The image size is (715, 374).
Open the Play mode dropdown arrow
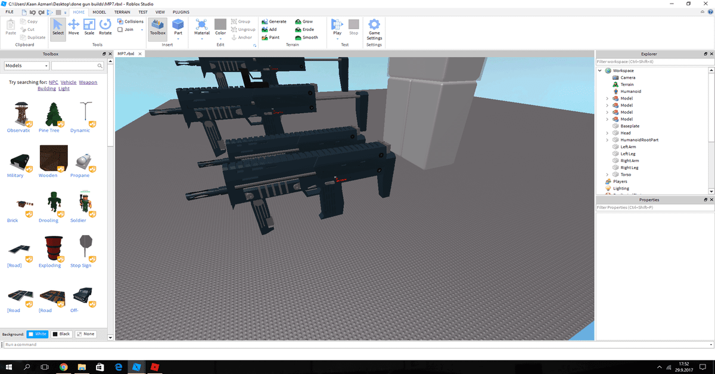(337, 39)
